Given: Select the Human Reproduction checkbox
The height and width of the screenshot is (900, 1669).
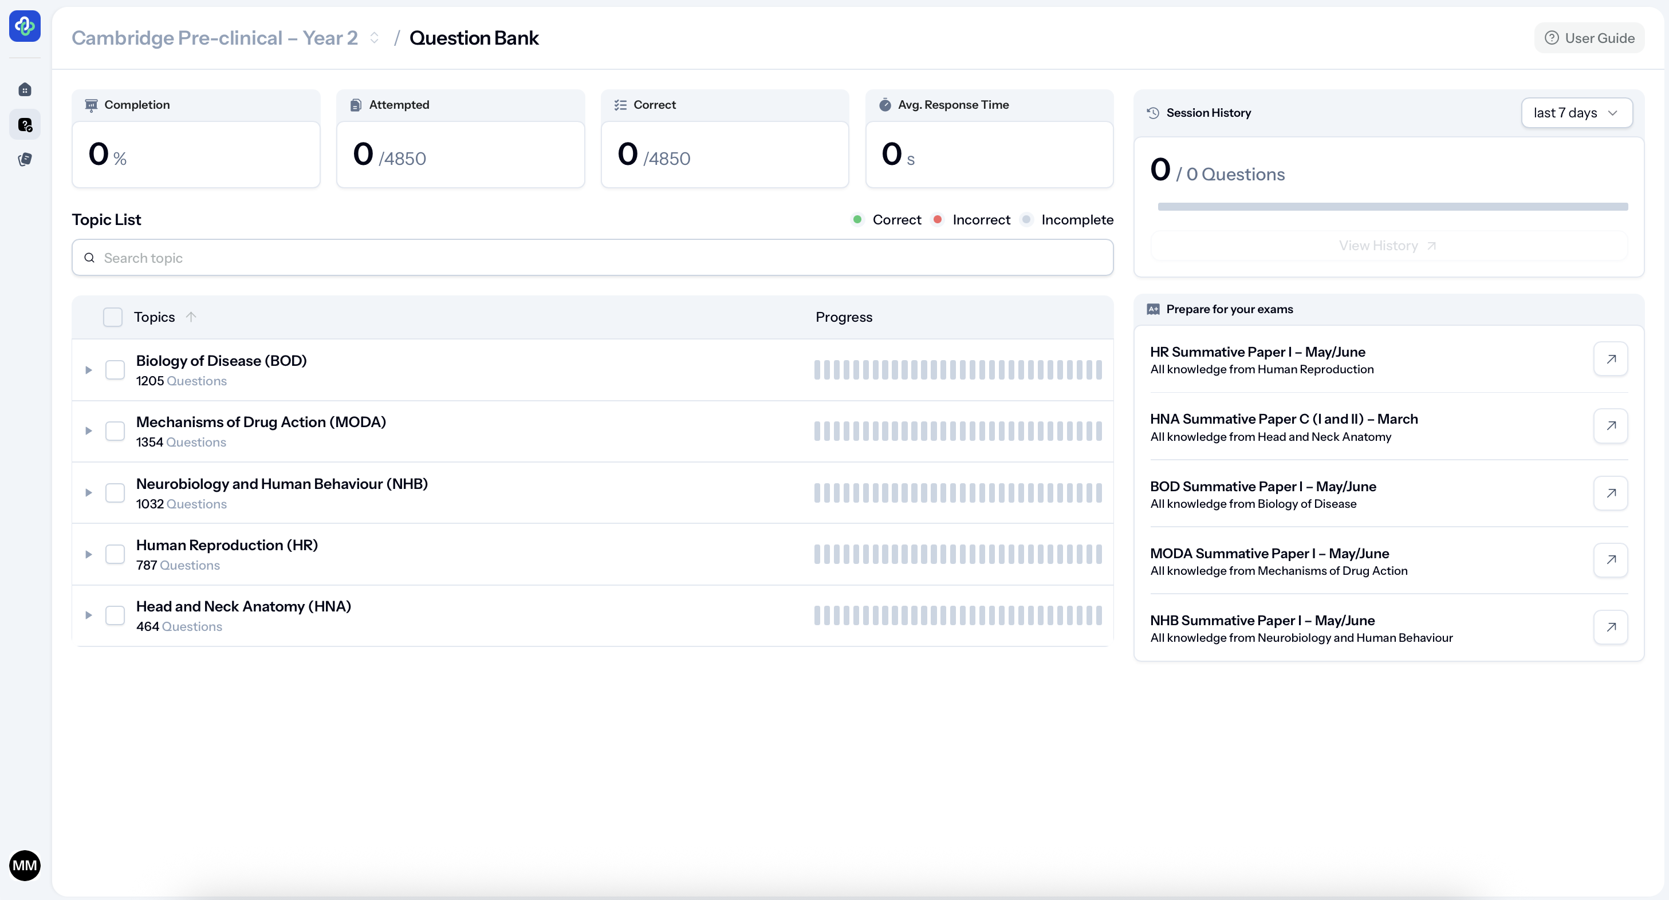Looking at the screenshot, I should (115, 554).
